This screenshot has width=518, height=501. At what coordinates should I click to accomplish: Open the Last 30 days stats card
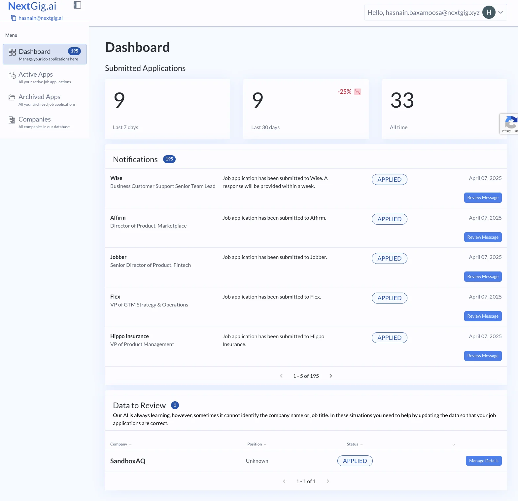point(306,109)
